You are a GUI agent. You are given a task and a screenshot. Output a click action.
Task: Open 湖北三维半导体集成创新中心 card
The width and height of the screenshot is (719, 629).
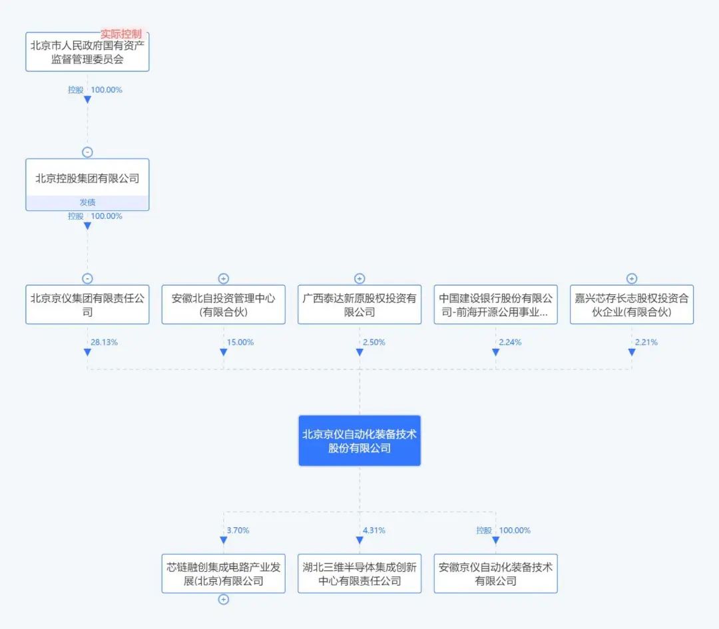(x=359, y=574)
